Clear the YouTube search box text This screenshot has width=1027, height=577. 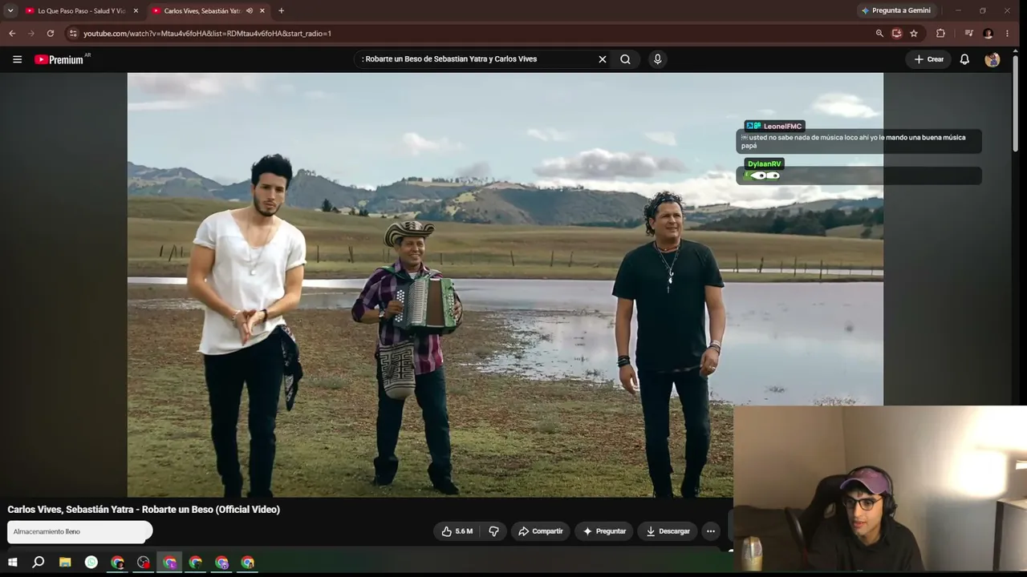click(x=602, y=59)
